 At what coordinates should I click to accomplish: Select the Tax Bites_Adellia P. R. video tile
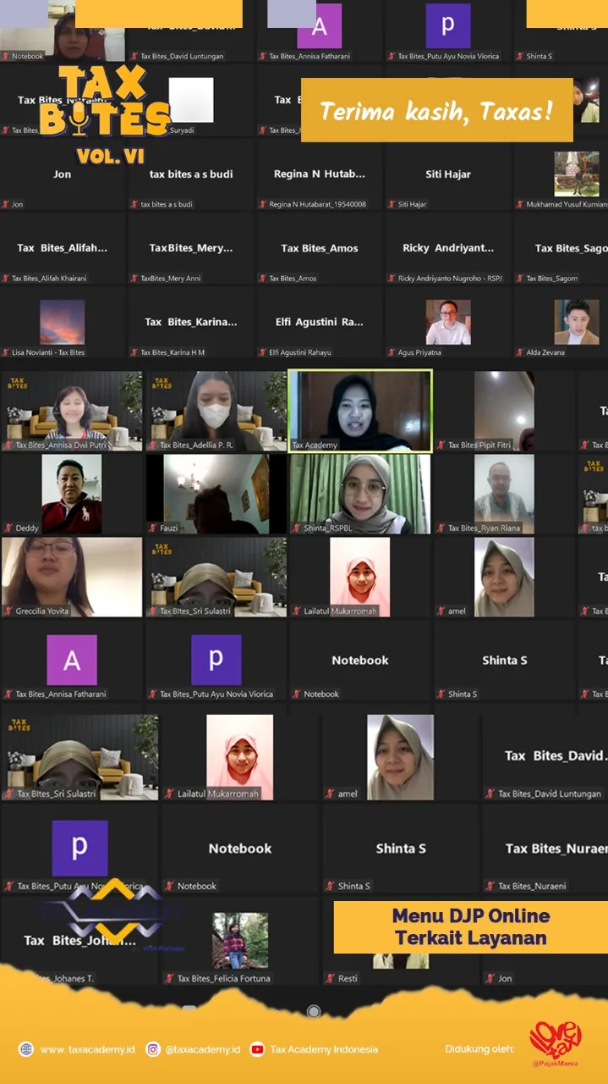pyautogui.click(x=216, y=411)
